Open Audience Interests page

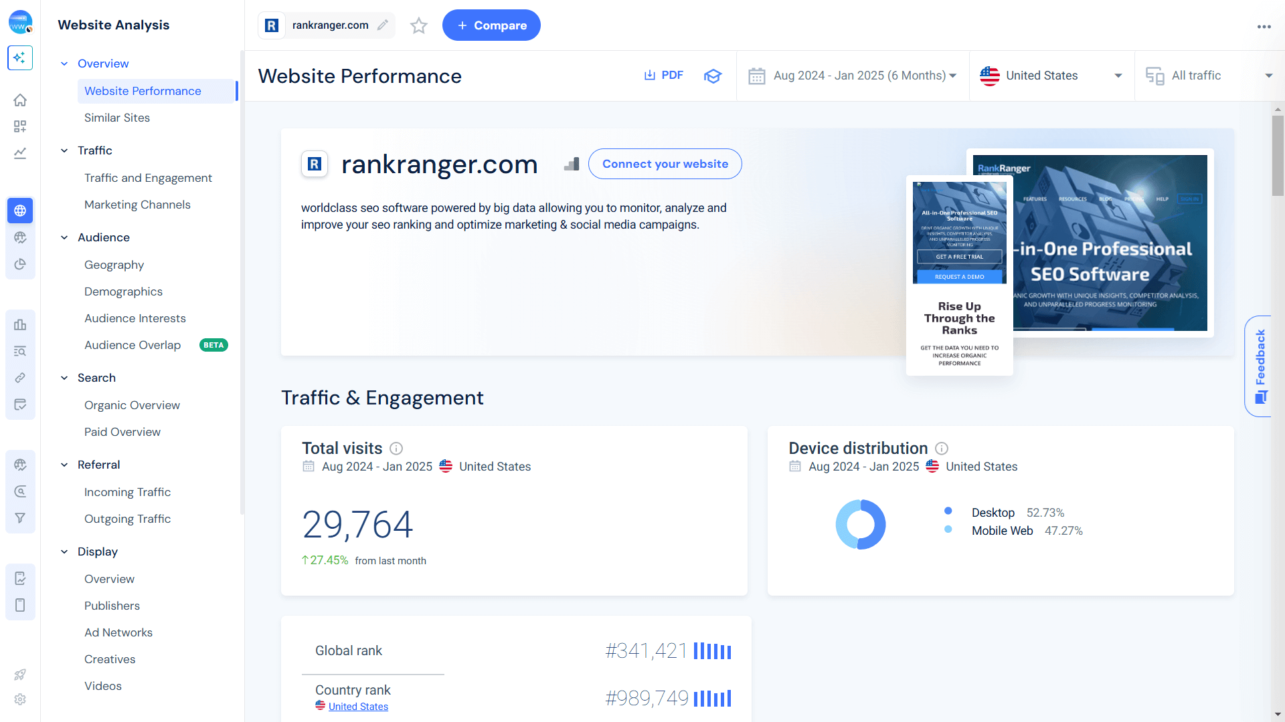135,318
